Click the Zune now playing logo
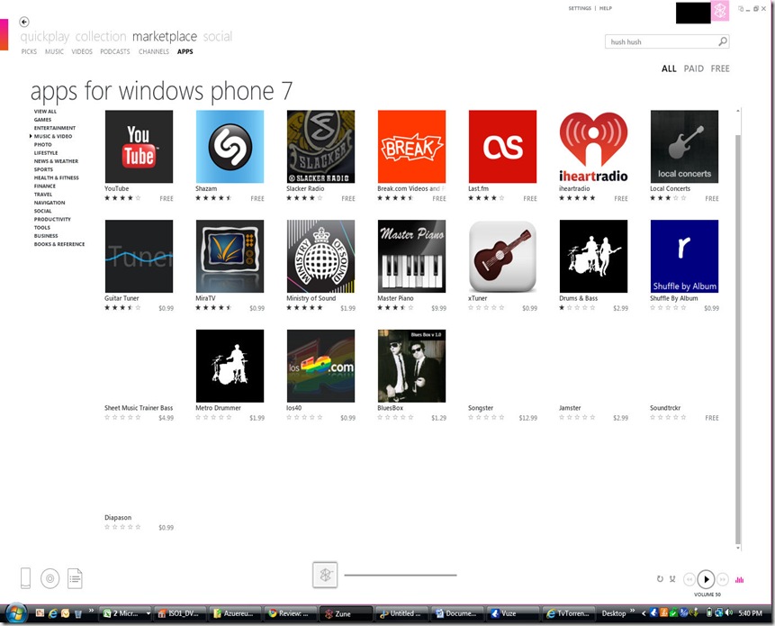The image size is (775, 626). coord(325,575)
